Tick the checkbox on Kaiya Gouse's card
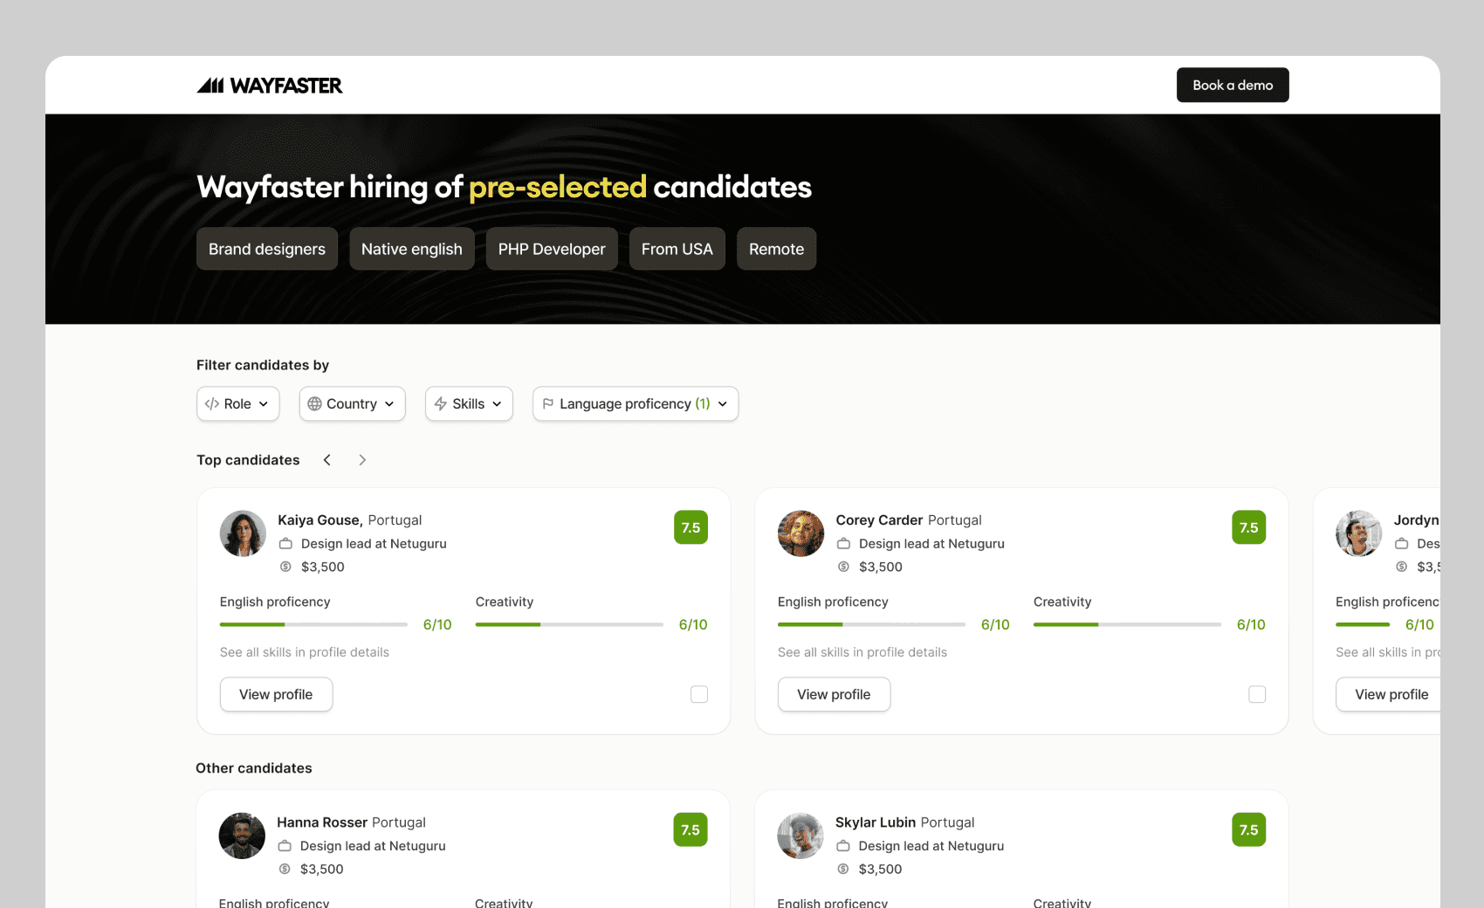Screen dimensions: 1484x908 699,694
